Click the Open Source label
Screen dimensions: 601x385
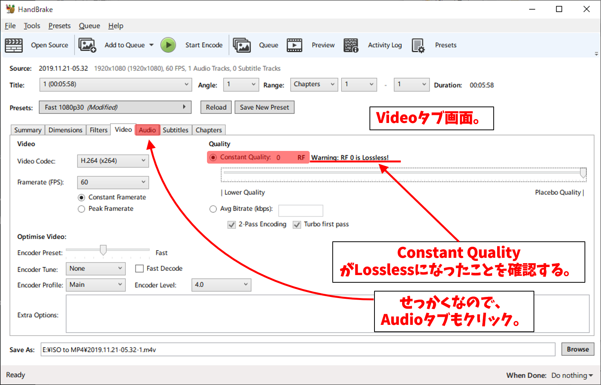click(49, 45)
